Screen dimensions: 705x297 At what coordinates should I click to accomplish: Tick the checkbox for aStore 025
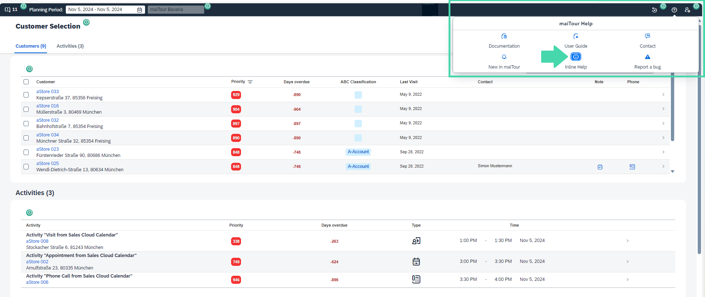(x=26, y=166)
